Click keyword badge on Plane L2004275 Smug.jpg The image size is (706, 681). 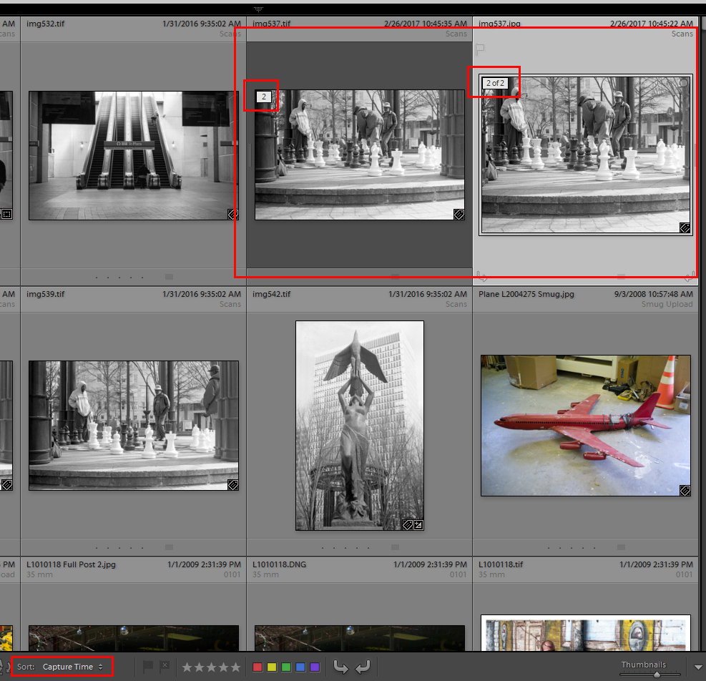pyautogui.click(x=685, y=491)
